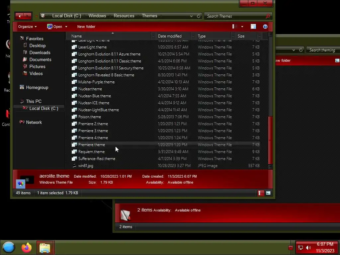The image size is (340, 255).
Task: Go back with the Back arrow button
Action: [x=20, y=16]
